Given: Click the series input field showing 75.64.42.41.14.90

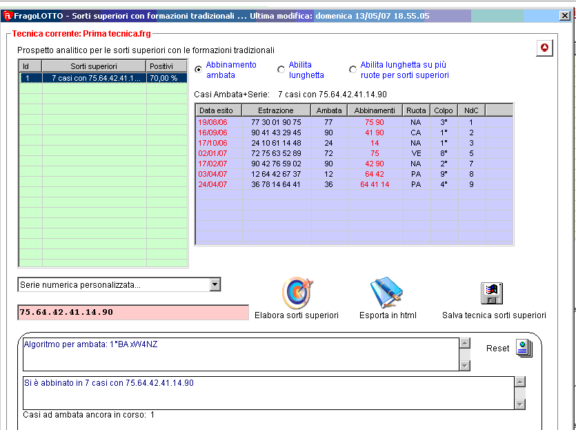Looking at the screenshot, I should point(132,313).
